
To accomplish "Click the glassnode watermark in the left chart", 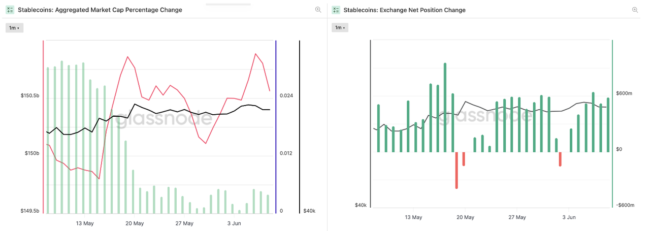I will [x=161, y=118].
